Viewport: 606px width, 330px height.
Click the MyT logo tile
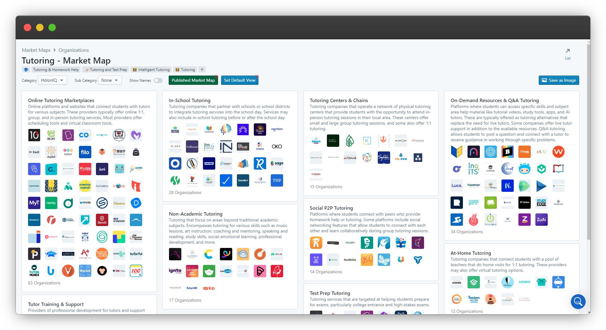coord(34,203)
